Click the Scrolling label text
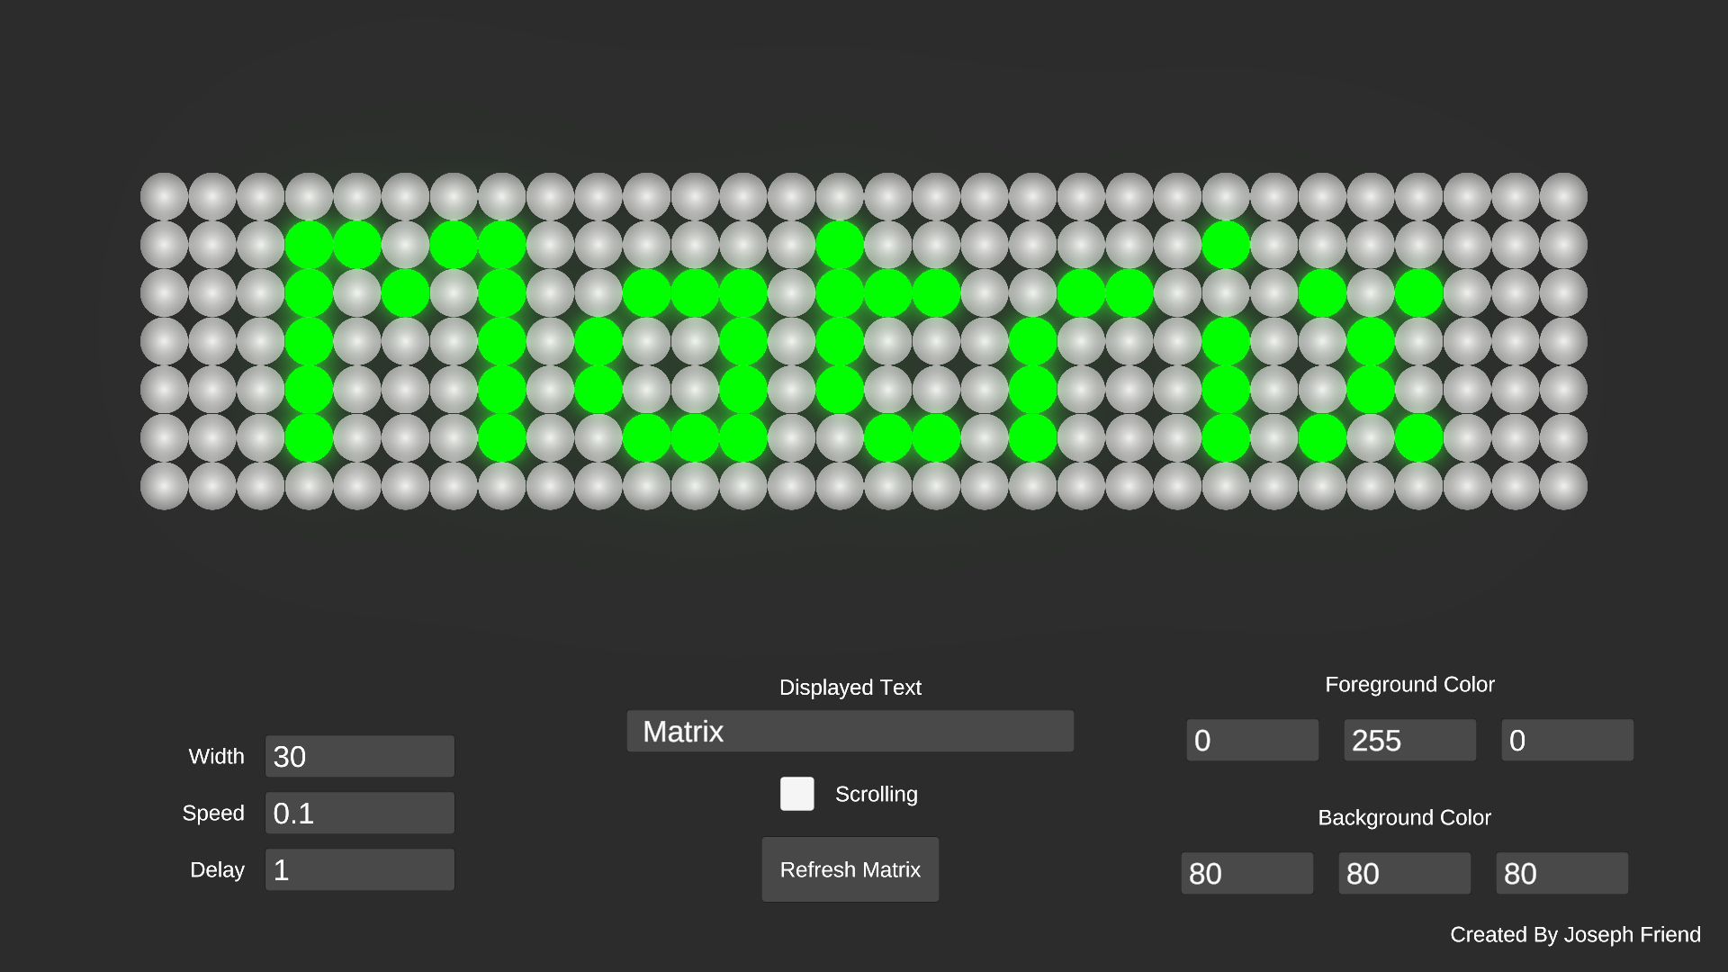 876,794
